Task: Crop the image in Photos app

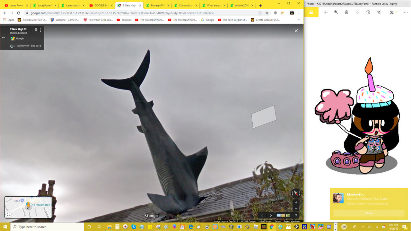Action: pyautogui.click(x=379, y=12)
